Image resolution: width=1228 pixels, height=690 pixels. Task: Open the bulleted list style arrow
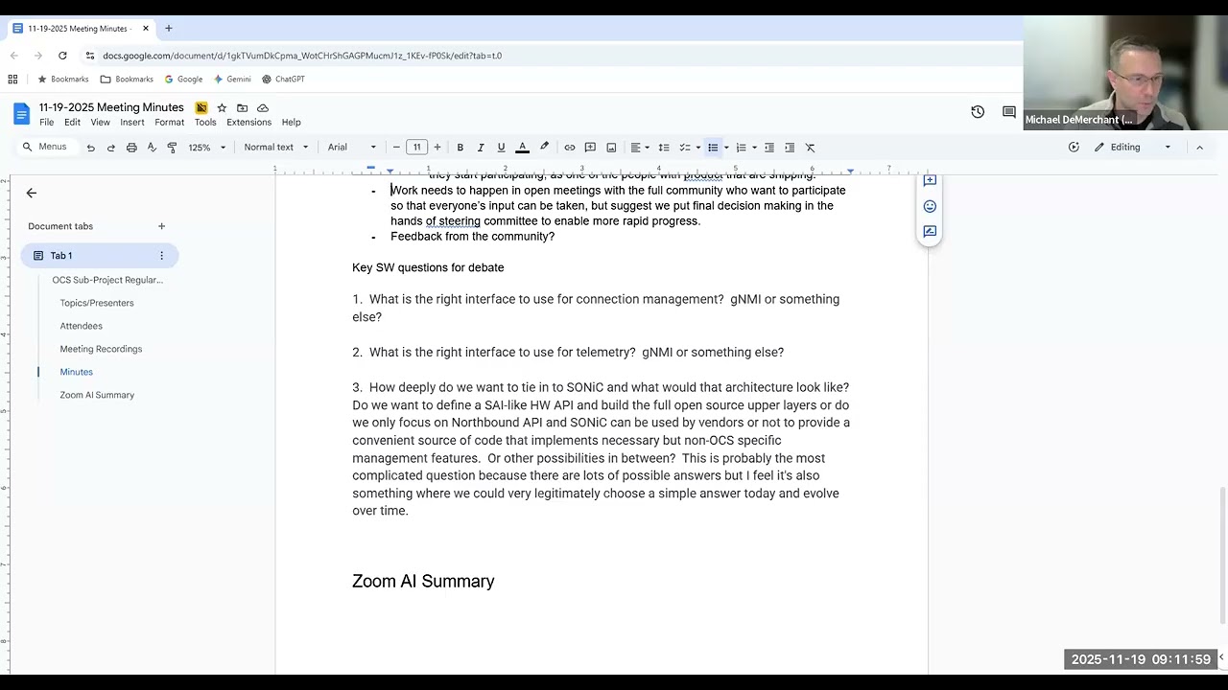point(726,148)
